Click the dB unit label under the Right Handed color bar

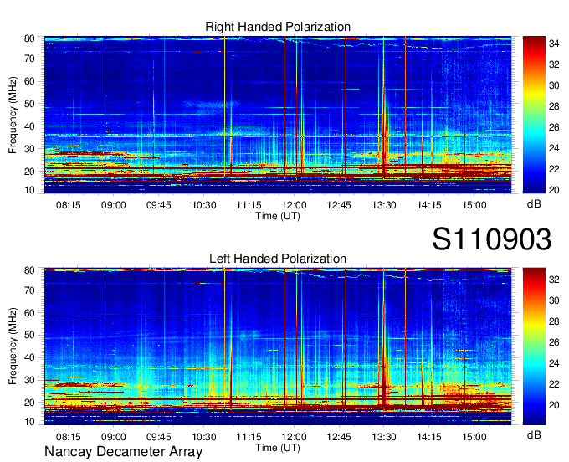pos(534,204)
